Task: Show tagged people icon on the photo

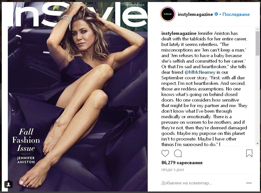Action: tap(9, 184)
